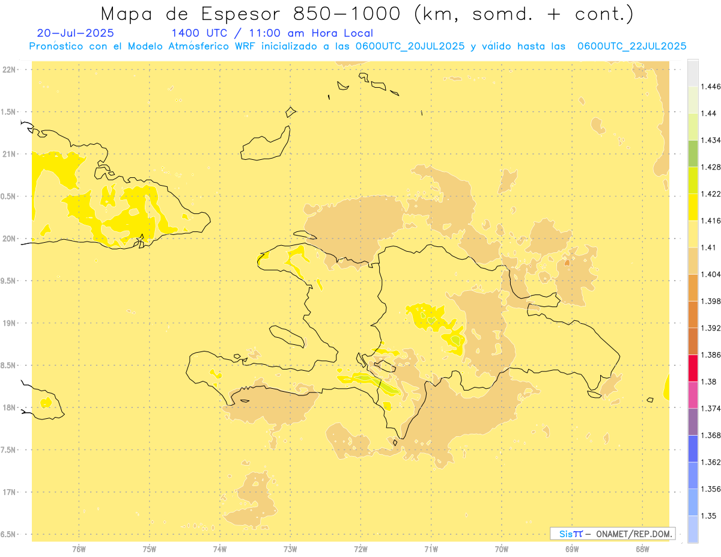The image size is (721, 557).
Task: Select the blue colorbar swatch between 1.362 and 1.368
Action: (693, 449)
